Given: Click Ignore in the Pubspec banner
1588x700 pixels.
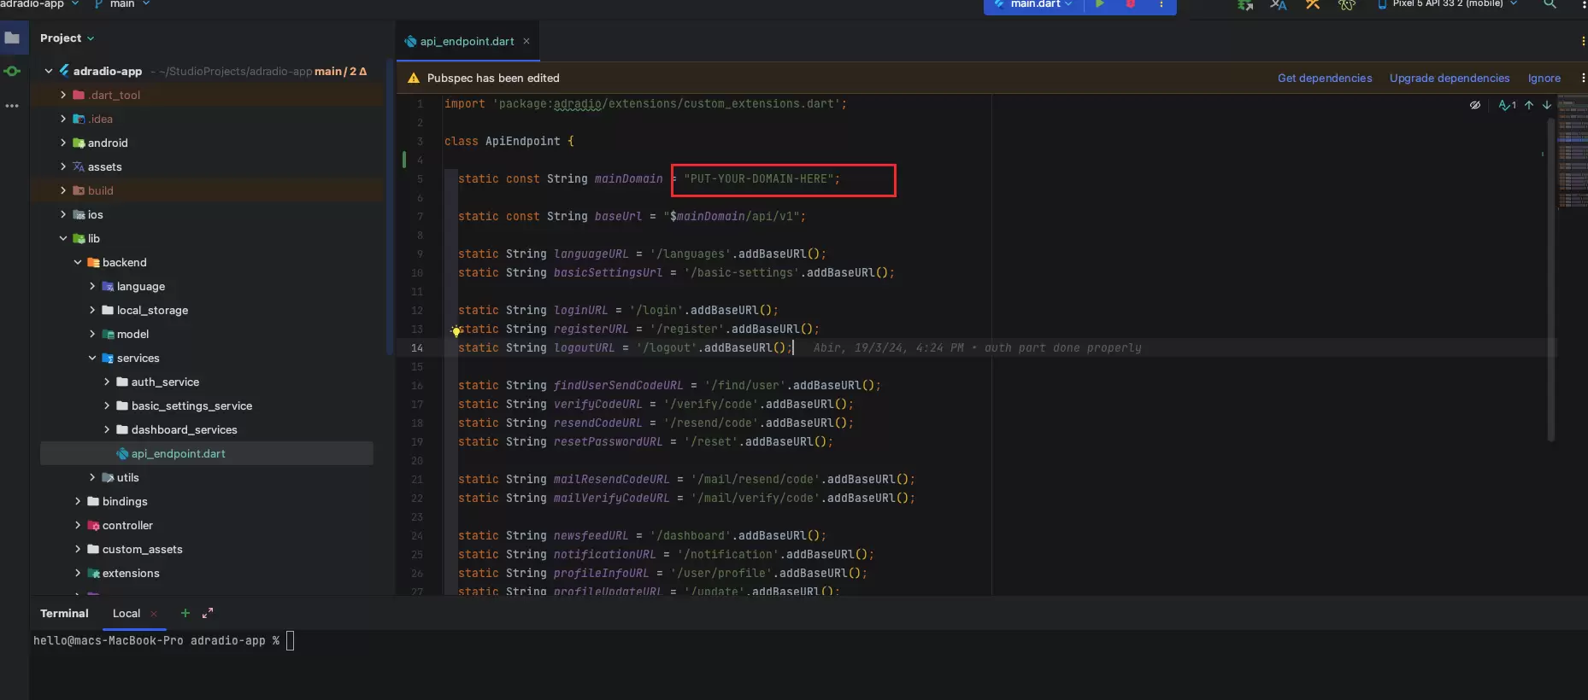Looking at the screenshot, I should pos(1544,78).
